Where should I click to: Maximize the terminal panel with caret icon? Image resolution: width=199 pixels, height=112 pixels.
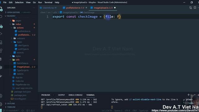195,95
